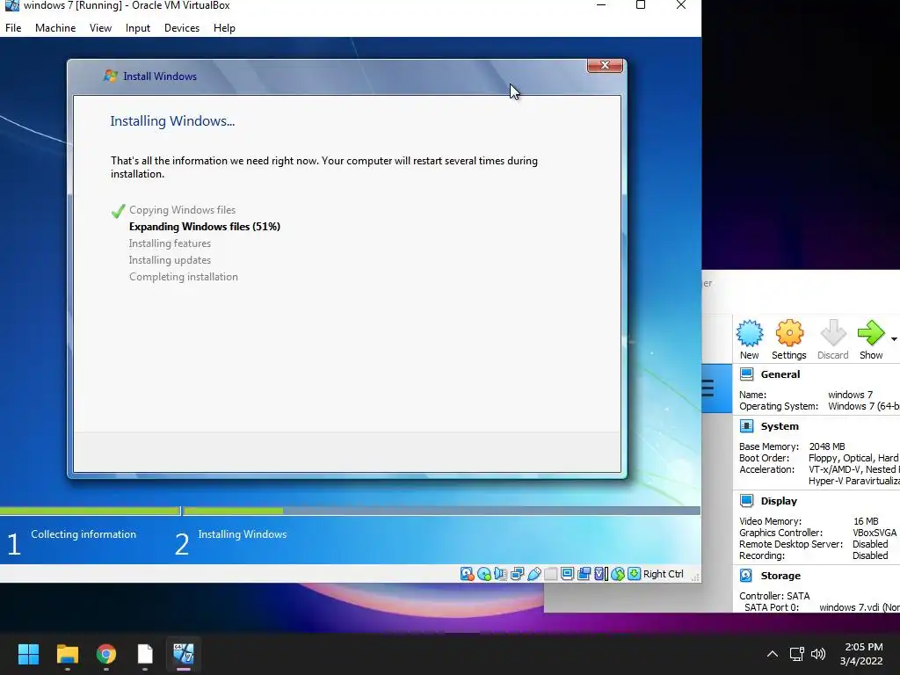This screenshot has width=900, height=675.
Task: Click the Storage section disk icon
Action: pos(746,575)
